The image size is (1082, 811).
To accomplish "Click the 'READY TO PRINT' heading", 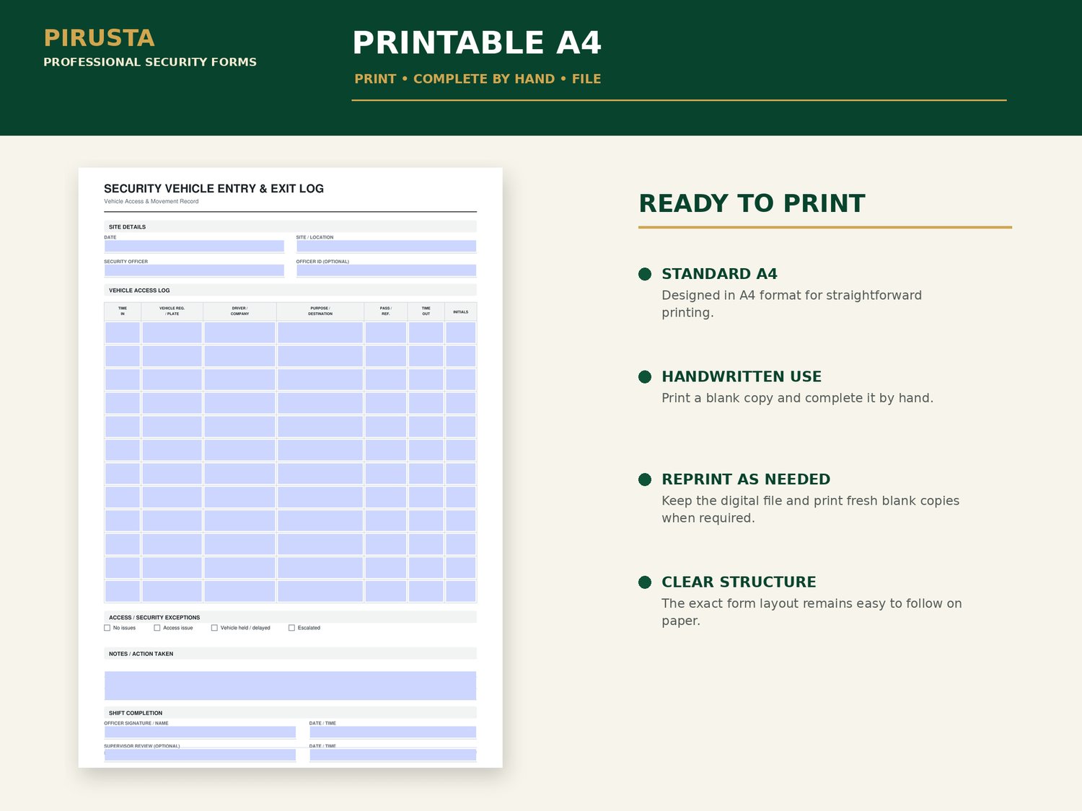I will point(752,203).
